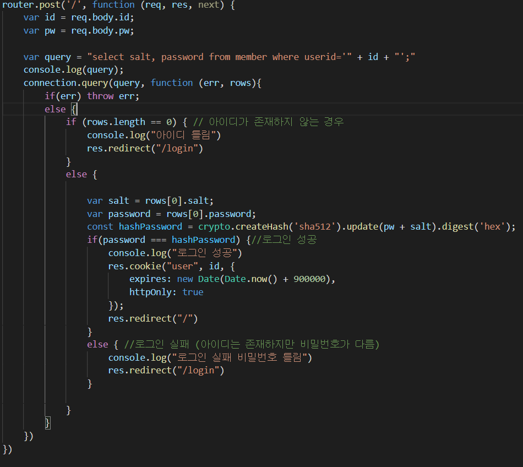Click res.redirect("/login") below the 로그인 실패 log
Screen dimensions: 523x467
[x=166, y=371]
